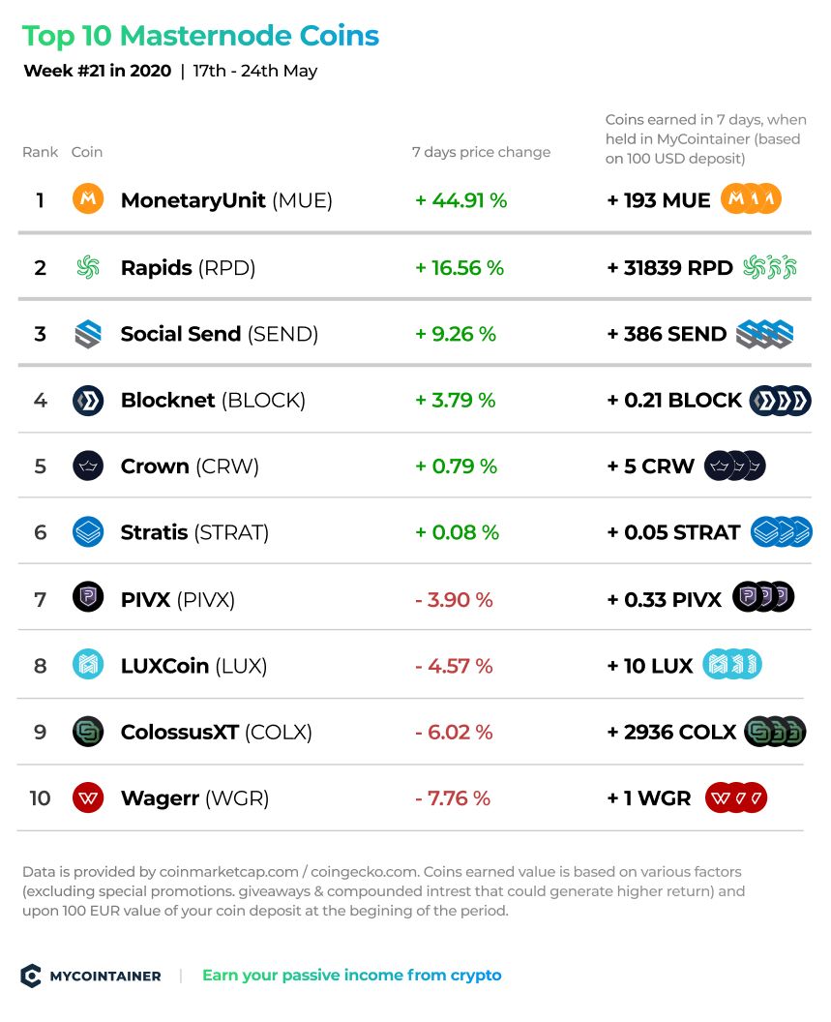
Task: Click the Wagerr -7.76 % price change
Action: [x=453, y=797]
